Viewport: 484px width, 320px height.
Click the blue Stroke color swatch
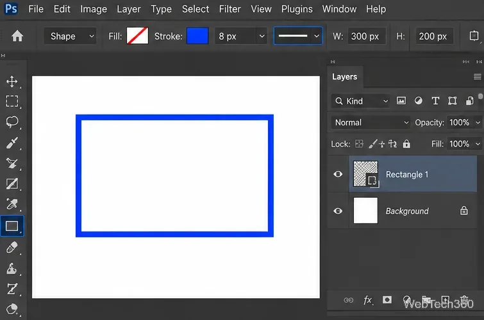197,36
